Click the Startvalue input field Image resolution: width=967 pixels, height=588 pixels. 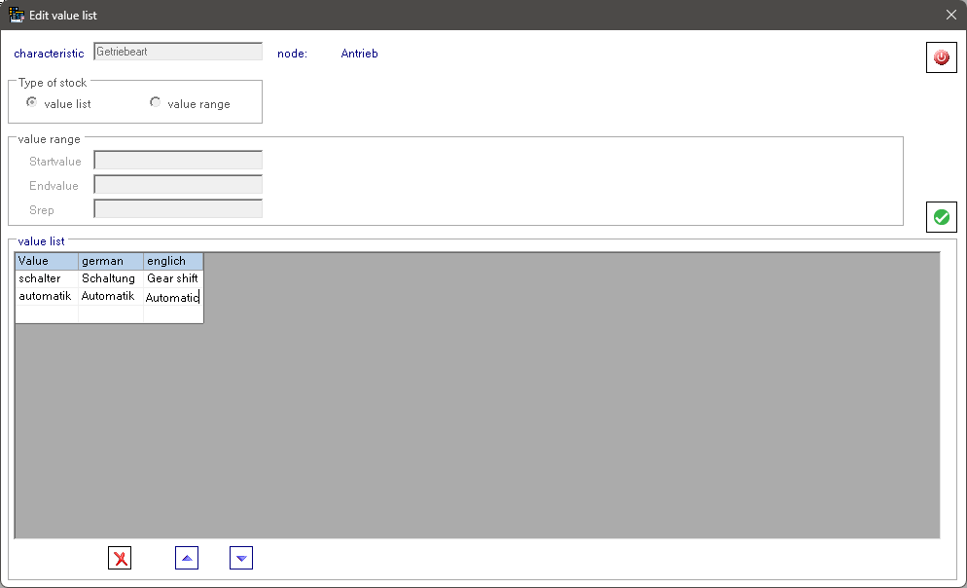[x=178, y=161]
